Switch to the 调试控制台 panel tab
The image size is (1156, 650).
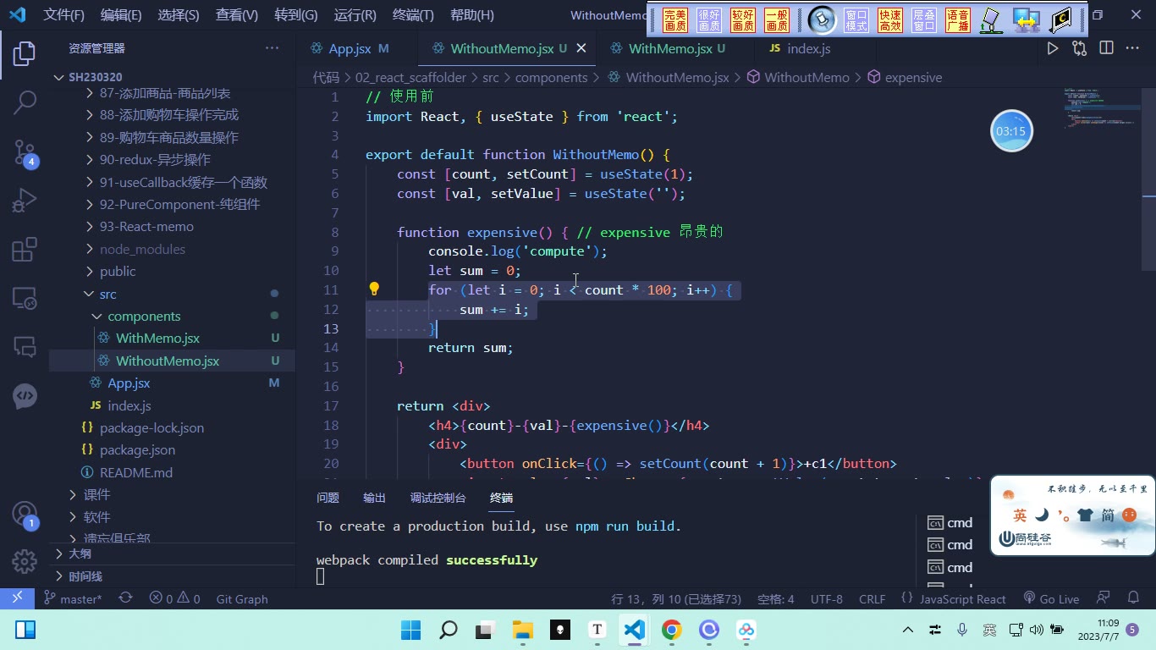438,498
